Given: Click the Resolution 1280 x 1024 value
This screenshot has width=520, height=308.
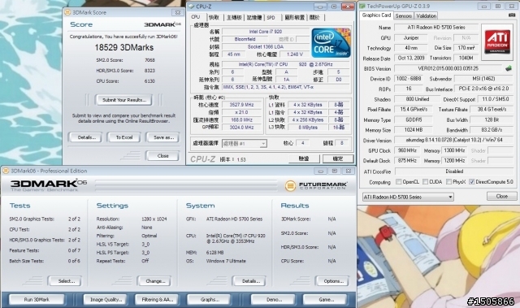Looking at the screenshot, I should 154,219.
